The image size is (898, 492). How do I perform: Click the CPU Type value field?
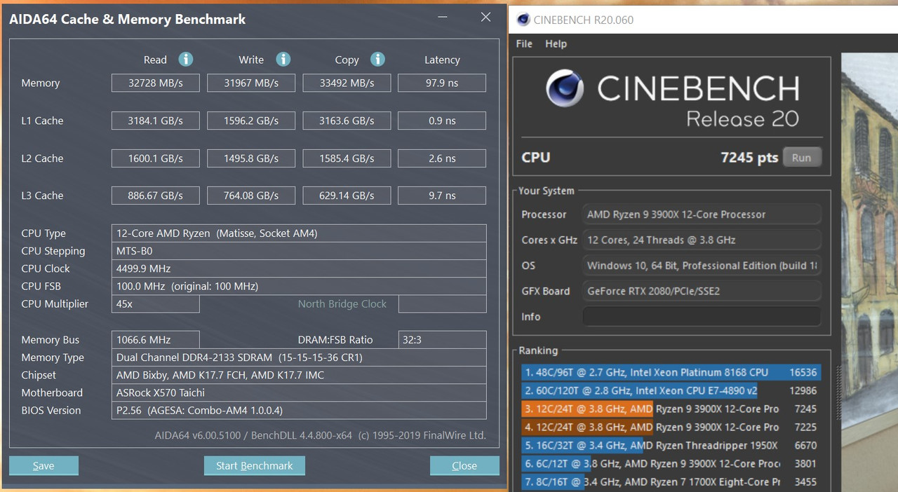(x=299, y=233)
